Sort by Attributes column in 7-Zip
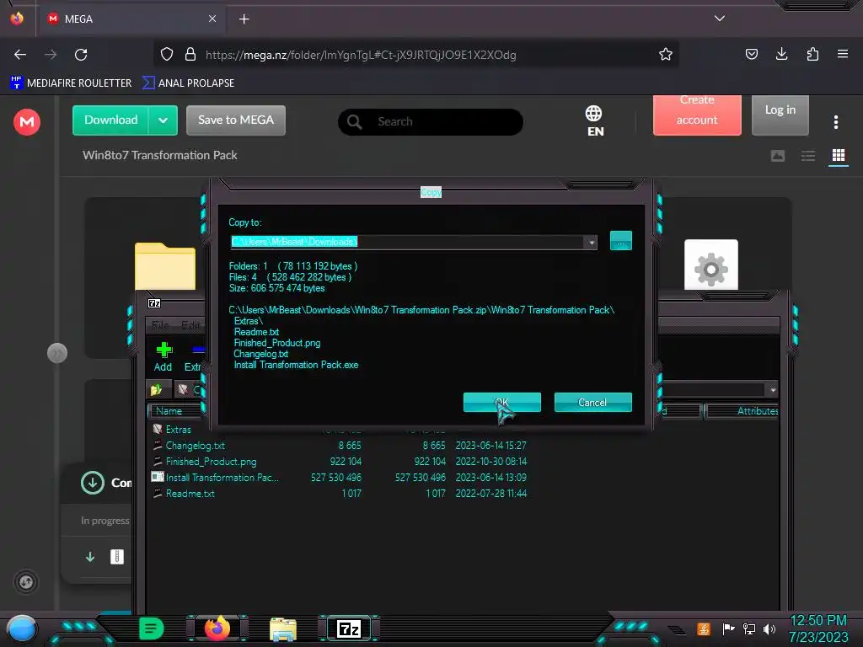863x647 pixels. [x=742, y=411]
